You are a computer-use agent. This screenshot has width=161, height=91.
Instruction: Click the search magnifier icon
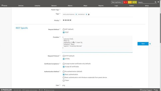155,2
